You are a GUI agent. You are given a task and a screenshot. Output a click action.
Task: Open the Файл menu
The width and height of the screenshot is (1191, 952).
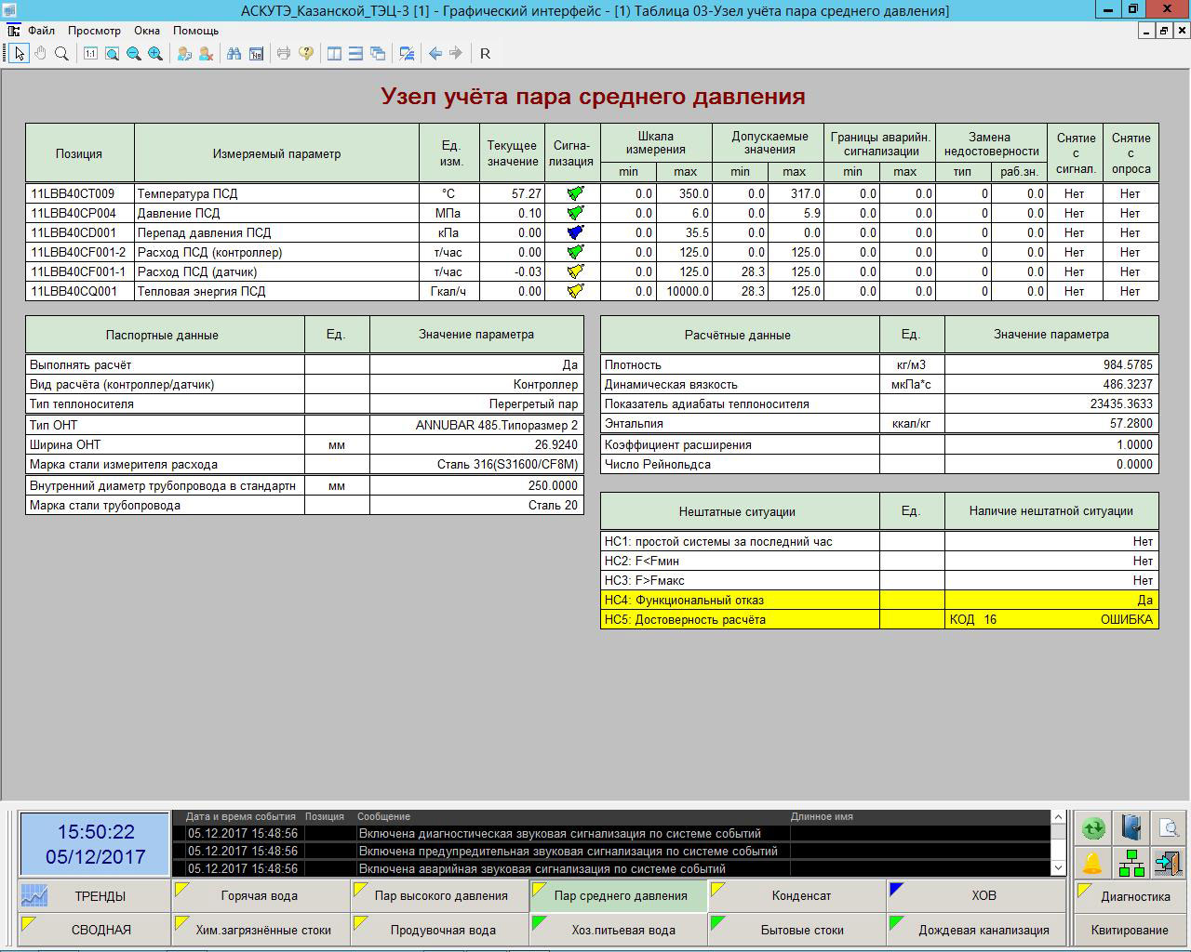pyautogui.click(x=41, y=31)
